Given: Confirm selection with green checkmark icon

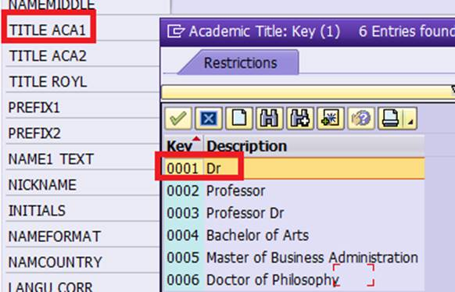Looking at the screenshot, I should point(178,118).
